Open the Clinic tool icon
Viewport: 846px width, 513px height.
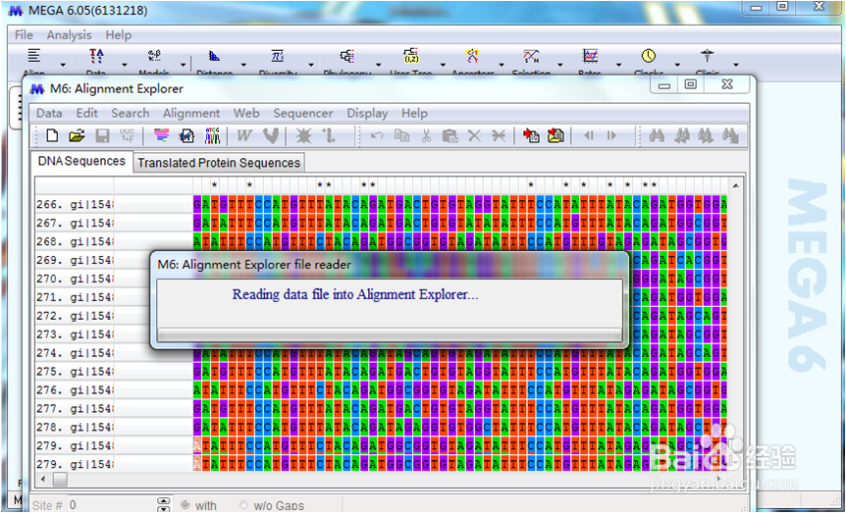click(707, 56)
